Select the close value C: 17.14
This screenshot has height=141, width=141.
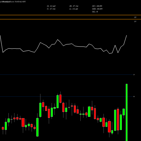[x=51, y=9]
